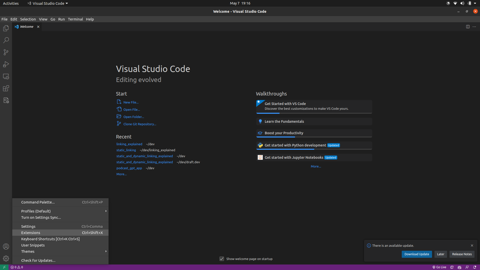Open the Explorer view icon
Image resolution: width=480 pixels, height=270 pixels.
pyautogui.click(x=6, y=28)
